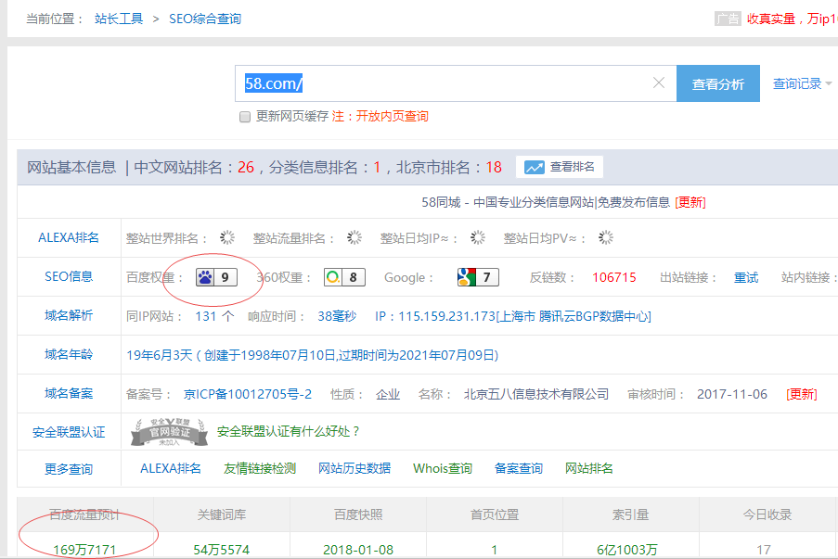Viewport: 838px width, 559px height.
Task: Click the backlinks count 106715
Action: click(614, 277)
